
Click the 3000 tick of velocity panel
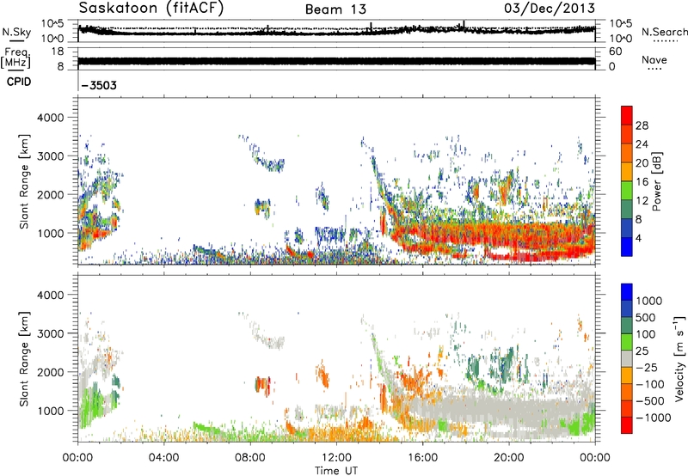tap(51, 333)
